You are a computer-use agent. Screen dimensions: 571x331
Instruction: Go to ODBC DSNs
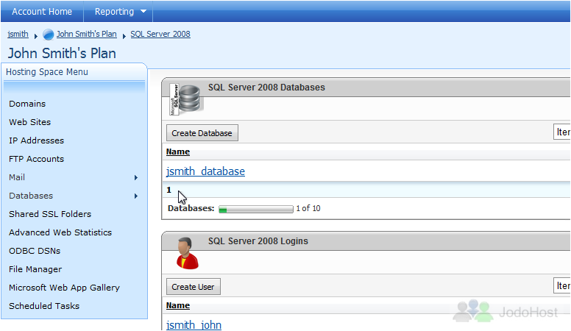[35, 251]
